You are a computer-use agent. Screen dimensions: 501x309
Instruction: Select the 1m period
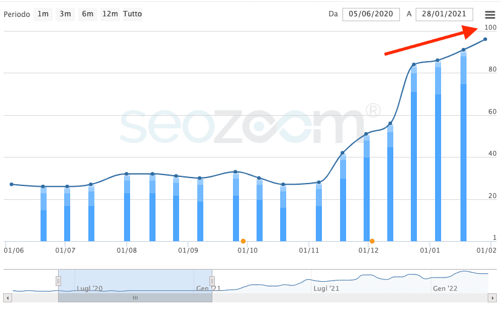click(x=43, y=14)
